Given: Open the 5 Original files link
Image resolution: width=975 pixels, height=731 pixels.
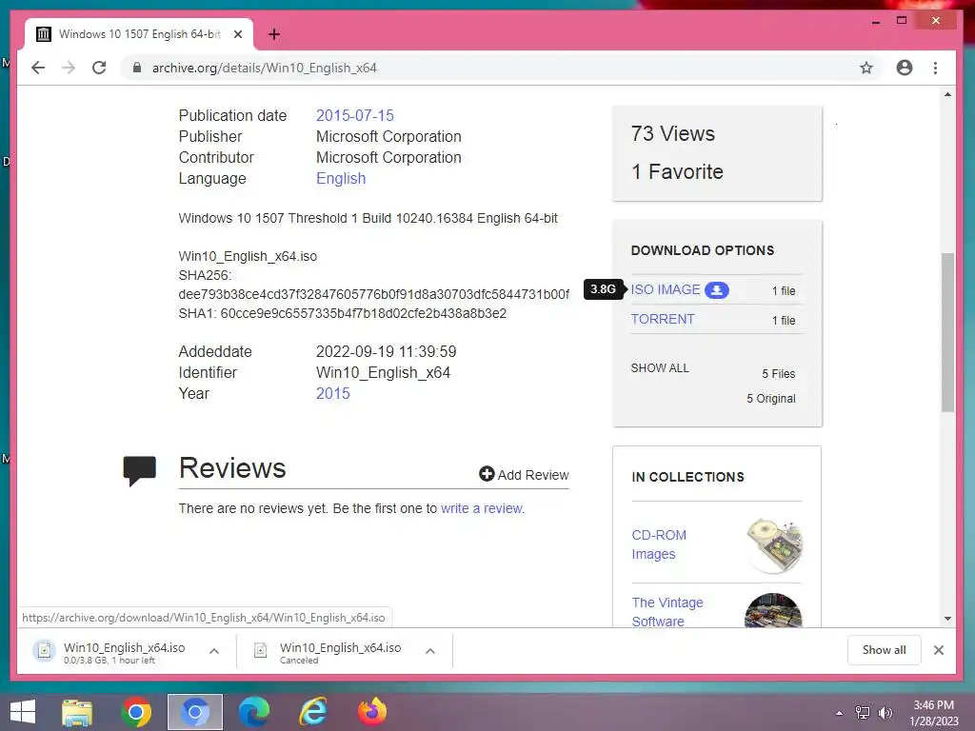Looking at the screenshot, I should pos(771,399).
